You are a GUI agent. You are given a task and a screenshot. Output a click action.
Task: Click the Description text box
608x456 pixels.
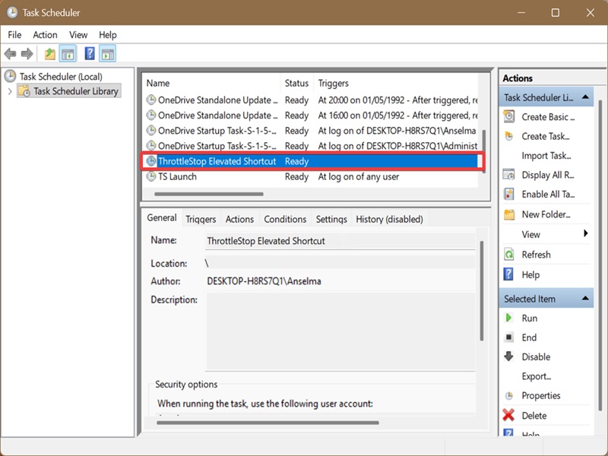point(340,331)
